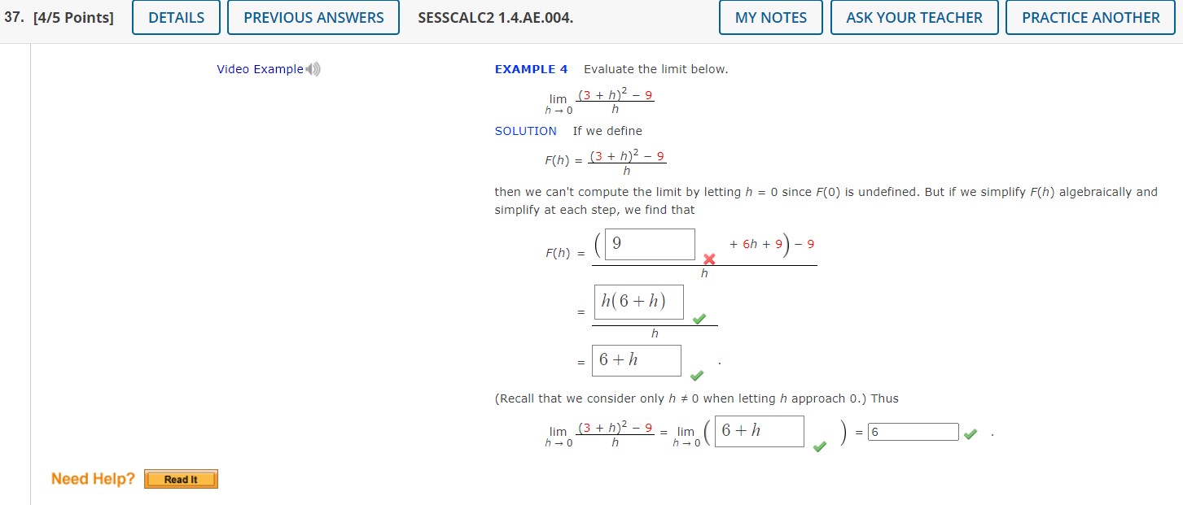Click ASK YOUR TEACHER

coord(914,17)
